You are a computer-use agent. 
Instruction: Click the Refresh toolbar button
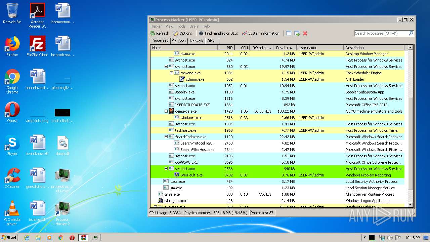coord(160,33)
